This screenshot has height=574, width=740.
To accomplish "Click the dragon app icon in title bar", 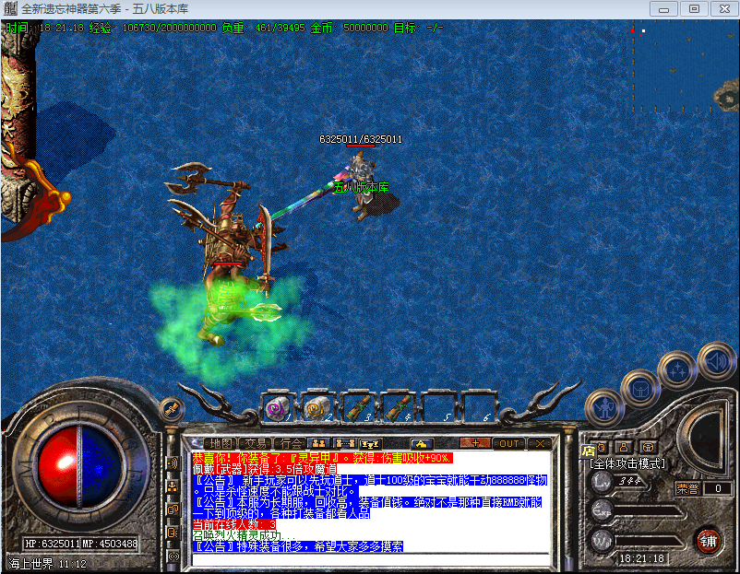I will (x=10, y=8).
